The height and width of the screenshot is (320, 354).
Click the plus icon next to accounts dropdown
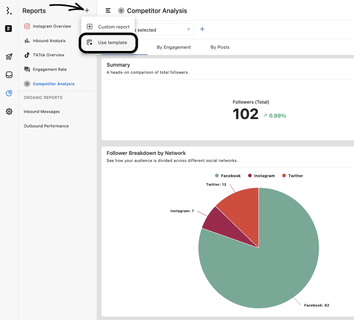[x=202, y=29]
